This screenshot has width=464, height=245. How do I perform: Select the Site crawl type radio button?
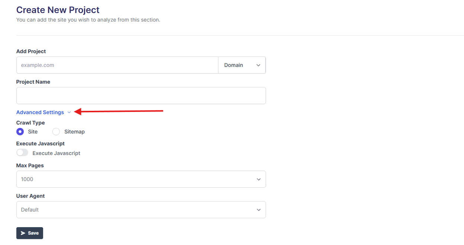(20, 132)
